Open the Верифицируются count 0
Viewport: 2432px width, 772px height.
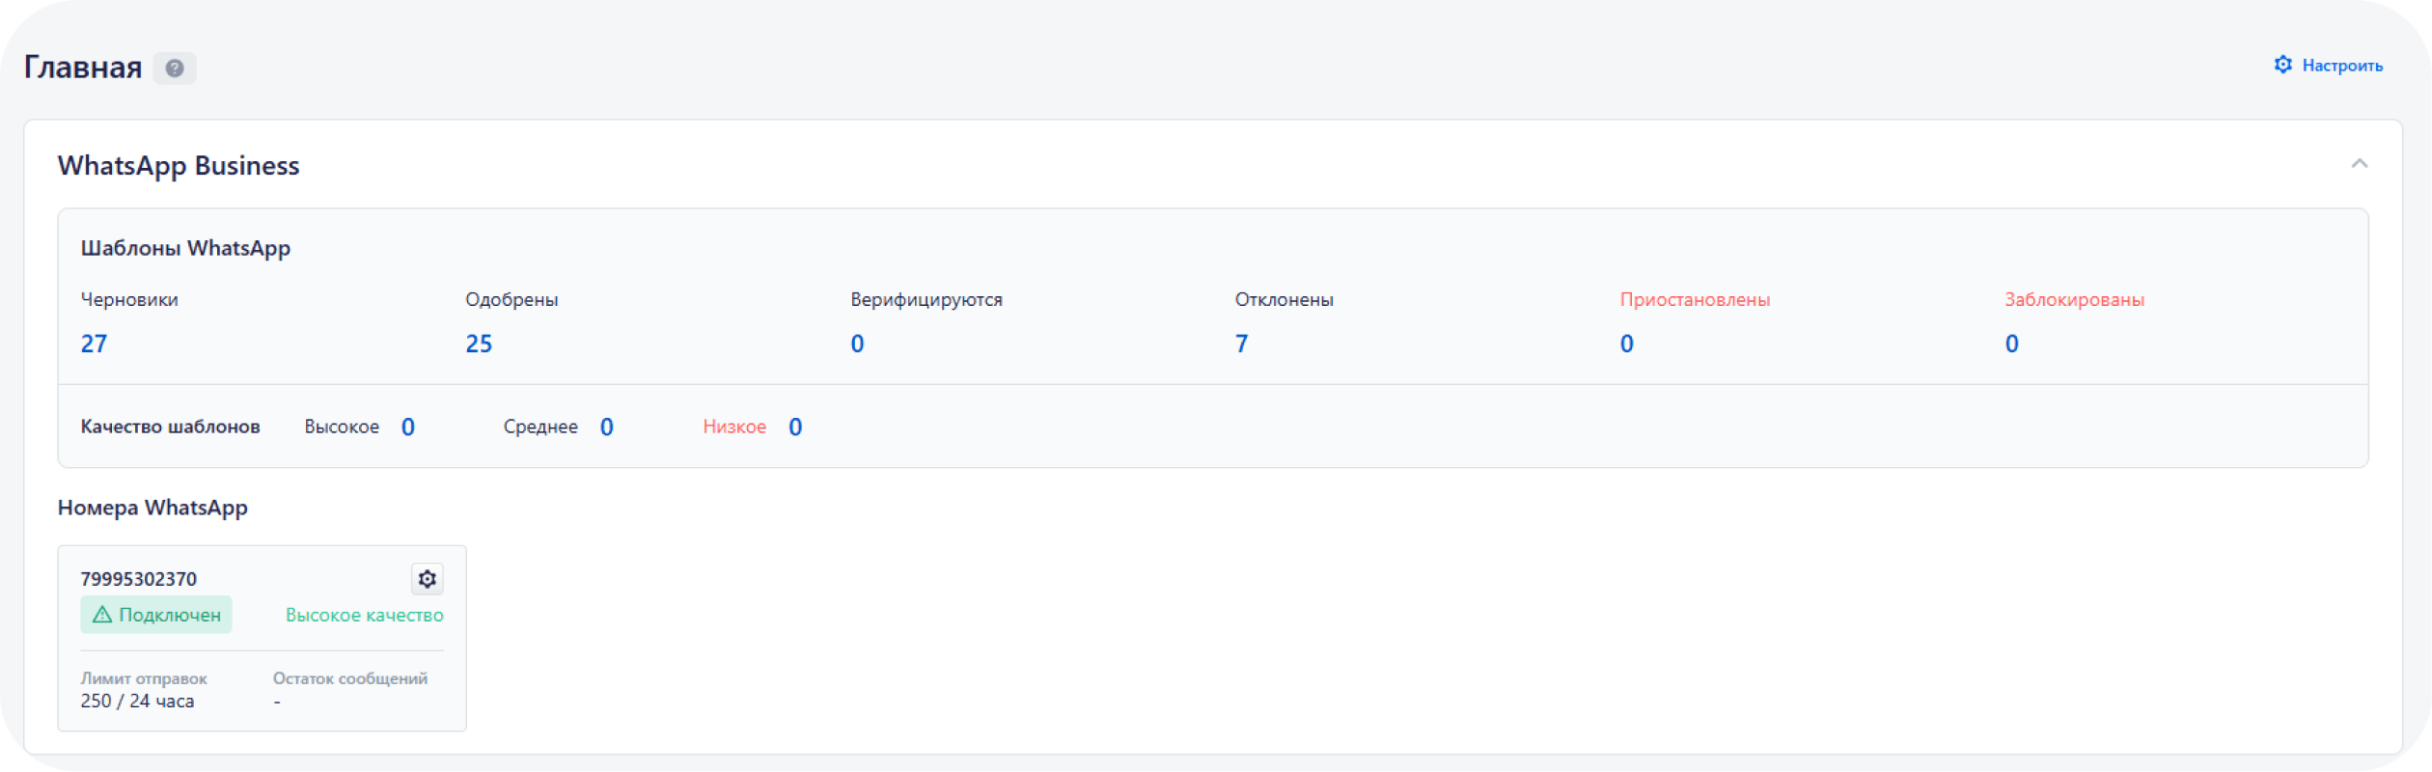[x=857, y=344]
